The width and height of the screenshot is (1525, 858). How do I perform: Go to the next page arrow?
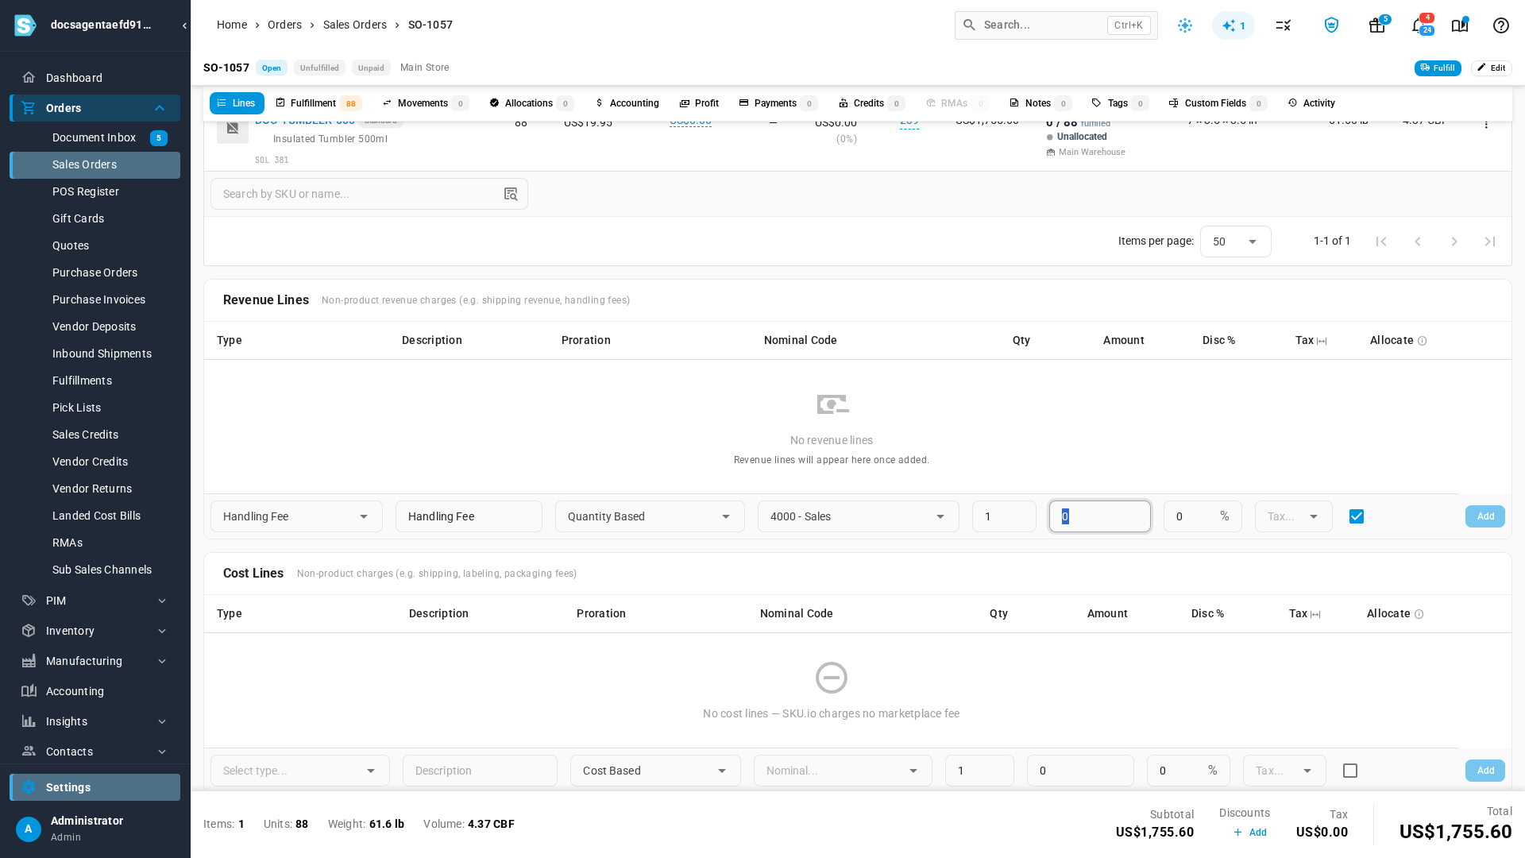[1454, 242]
